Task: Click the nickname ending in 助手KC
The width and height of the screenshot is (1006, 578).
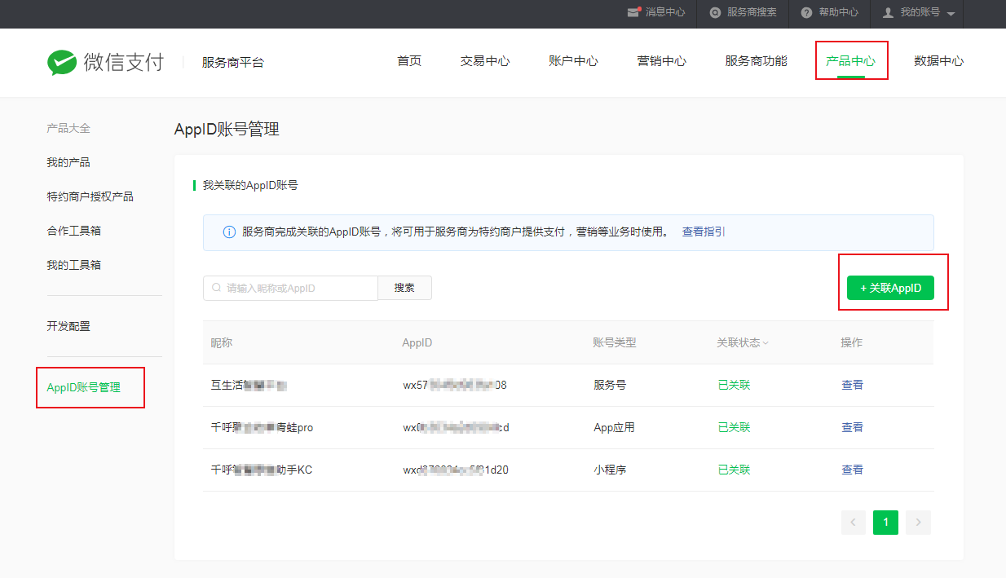Action: coord(262,470)
